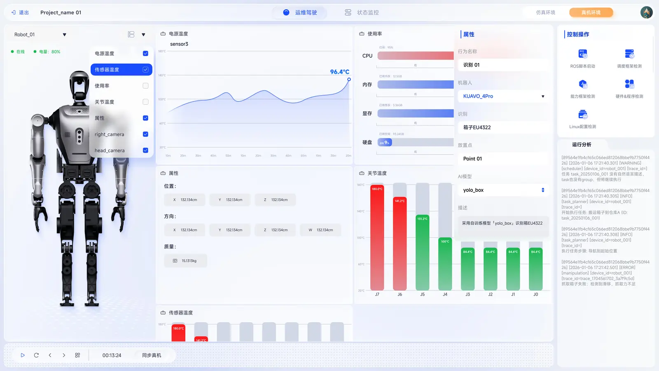Click the 15.1313kg mass value
Image resolution: width=659 pixels, height=371 pixels.
pyautogui.click(x=189, y=261)
